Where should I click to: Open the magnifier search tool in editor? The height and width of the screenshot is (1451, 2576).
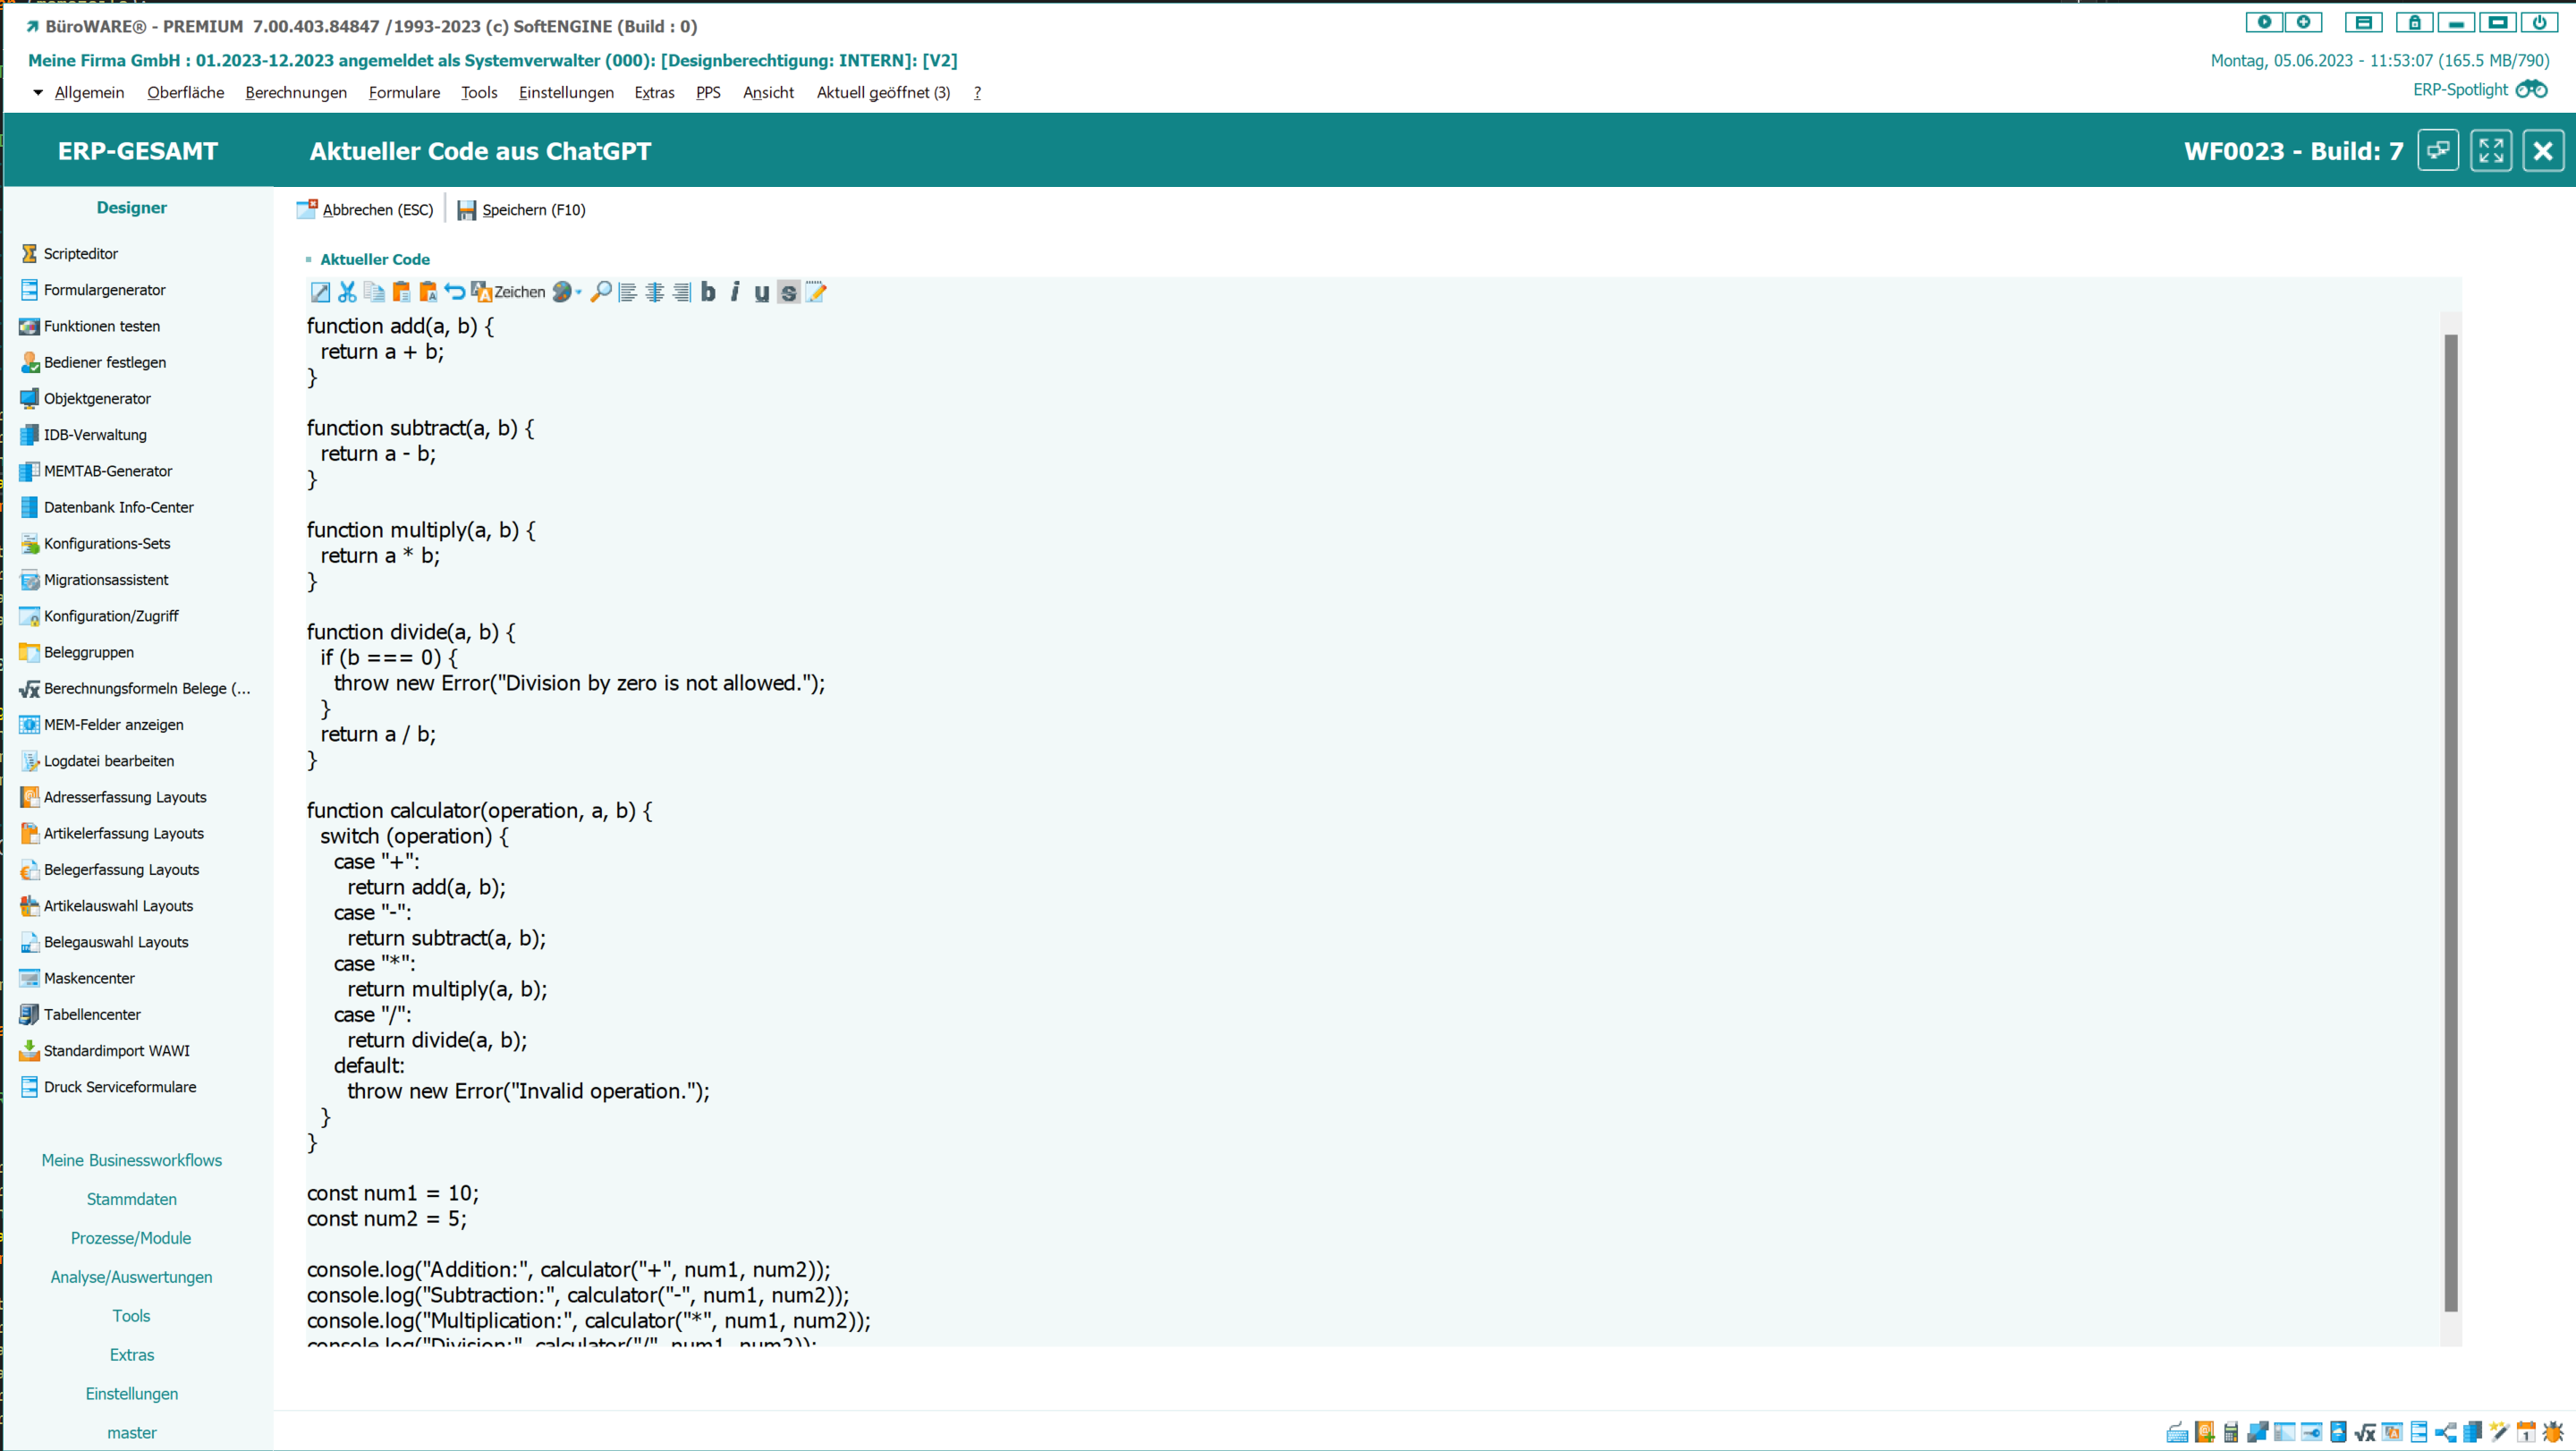point(601,292)
